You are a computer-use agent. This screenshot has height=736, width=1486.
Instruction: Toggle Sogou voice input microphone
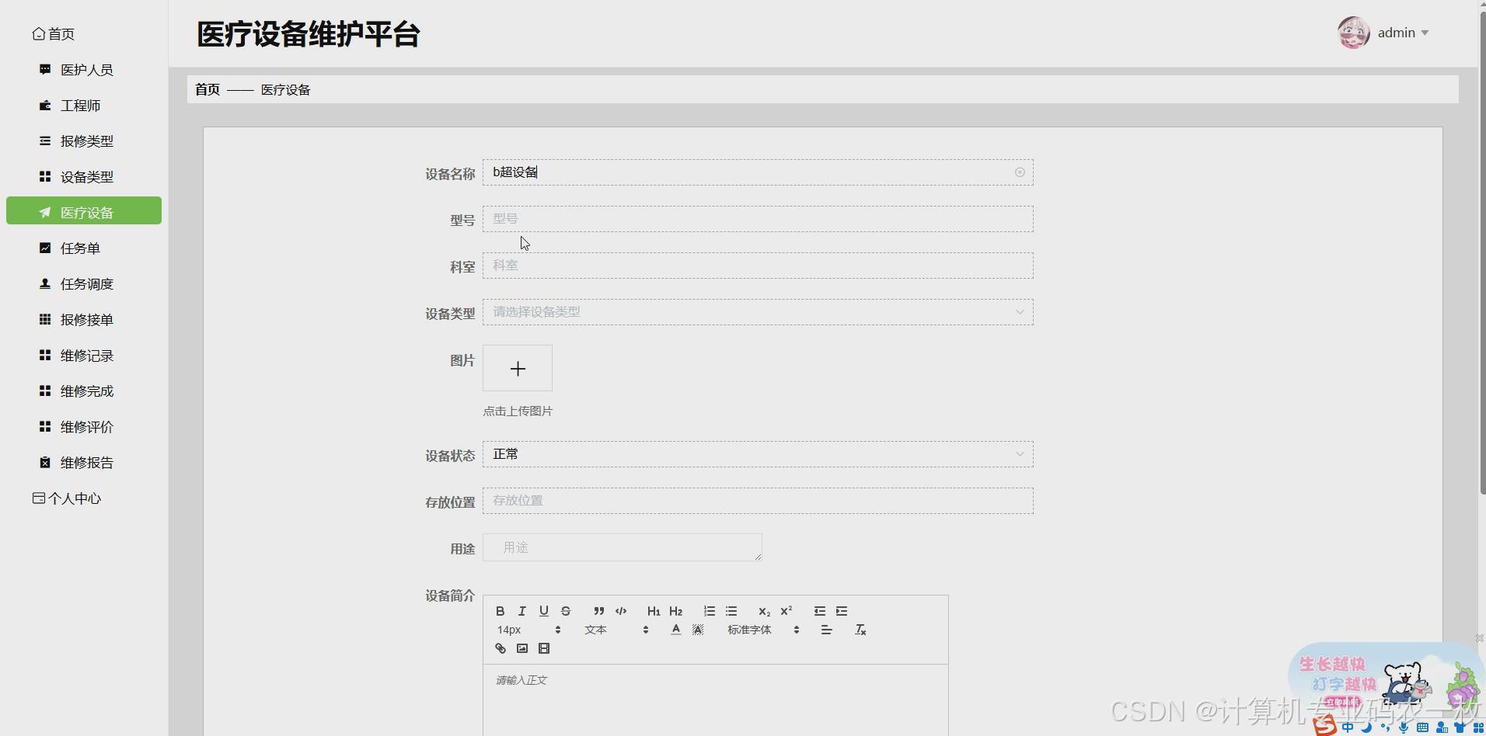pyautogui.click(x=1404, y=727)
